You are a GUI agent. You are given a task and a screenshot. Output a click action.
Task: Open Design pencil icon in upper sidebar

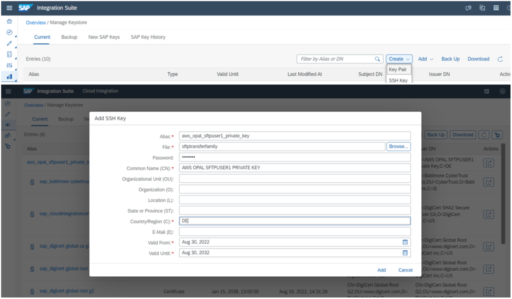tap(9, 43)
